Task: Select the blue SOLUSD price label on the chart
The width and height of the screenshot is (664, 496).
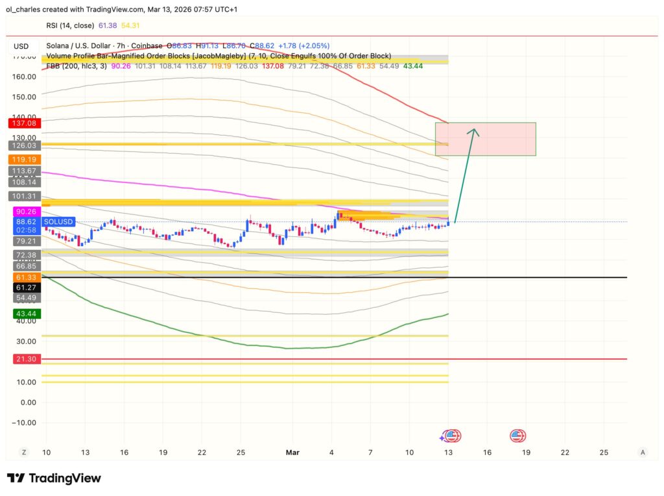Action: (59, 221)
